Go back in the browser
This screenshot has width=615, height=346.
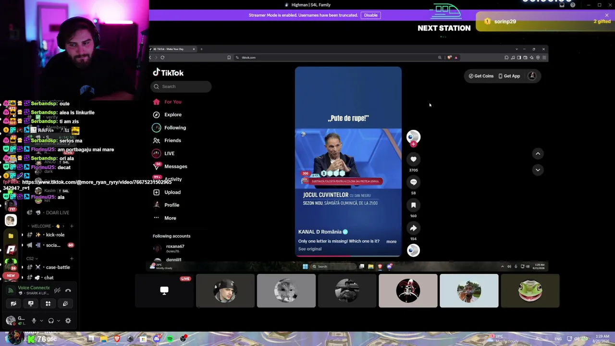pos(150,58)
